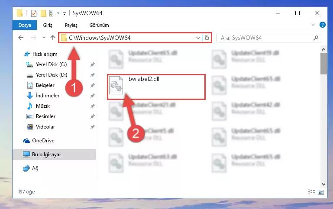Open the Help question mark icon
Viewport: 333px width, 209px height.
(322, 25)
